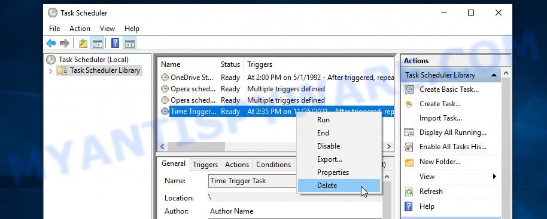Click the Help icon in Actions pane

pyautogui.click(x=409, y=206)
